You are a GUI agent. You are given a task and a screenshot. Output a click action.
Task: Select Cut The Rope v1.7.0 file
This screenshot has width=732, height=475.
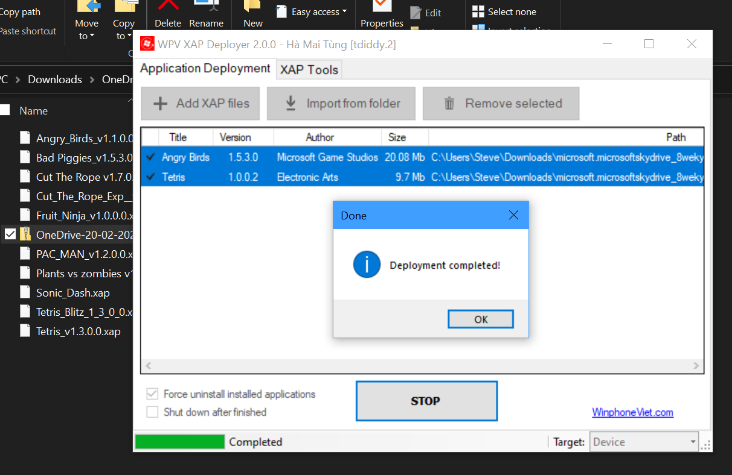pyautogui.click(x=76, y=177)
